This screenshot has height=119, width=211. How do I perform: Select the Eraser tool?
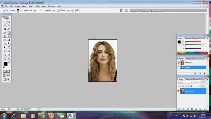click(x=5, y=40)
